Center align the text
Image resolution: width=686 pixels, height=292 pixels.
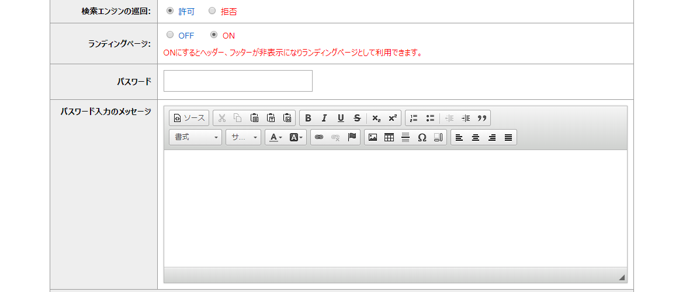[476, 137]
